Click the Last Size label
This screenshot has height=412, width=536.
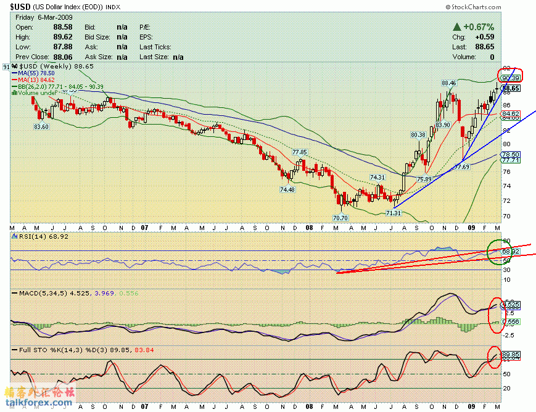(154, 57)
